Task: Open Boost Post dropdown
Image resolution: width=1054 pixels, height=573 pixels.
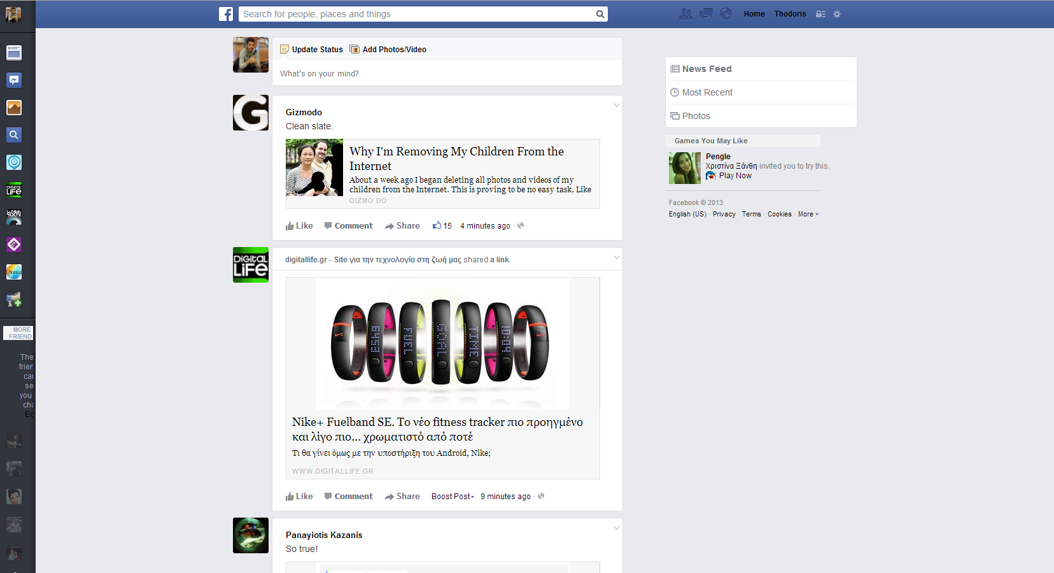Action: 453,497
